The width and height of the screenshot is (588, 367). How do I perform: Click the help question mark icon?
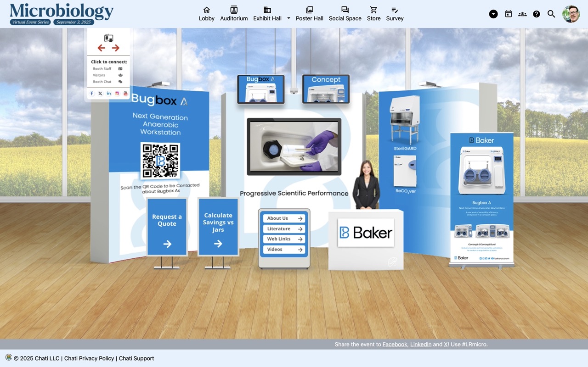pyautogui.click(x=537, y=14)
